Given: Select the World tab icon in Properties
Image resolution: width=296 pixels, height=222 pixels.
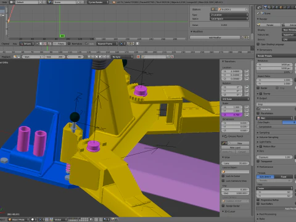Looking at the screenshot, I should pyautogui.click(x=277, y=7).
